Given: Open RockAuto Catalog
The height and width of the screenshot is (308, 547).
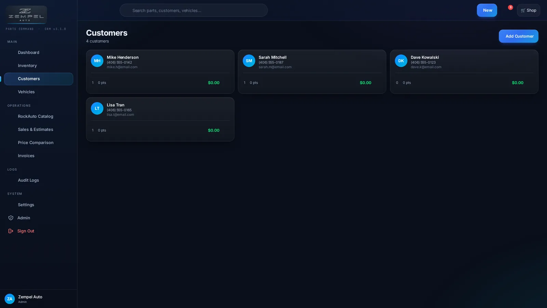Looking at the screenshot, I should pyautogui.click(x=39, y=116).
